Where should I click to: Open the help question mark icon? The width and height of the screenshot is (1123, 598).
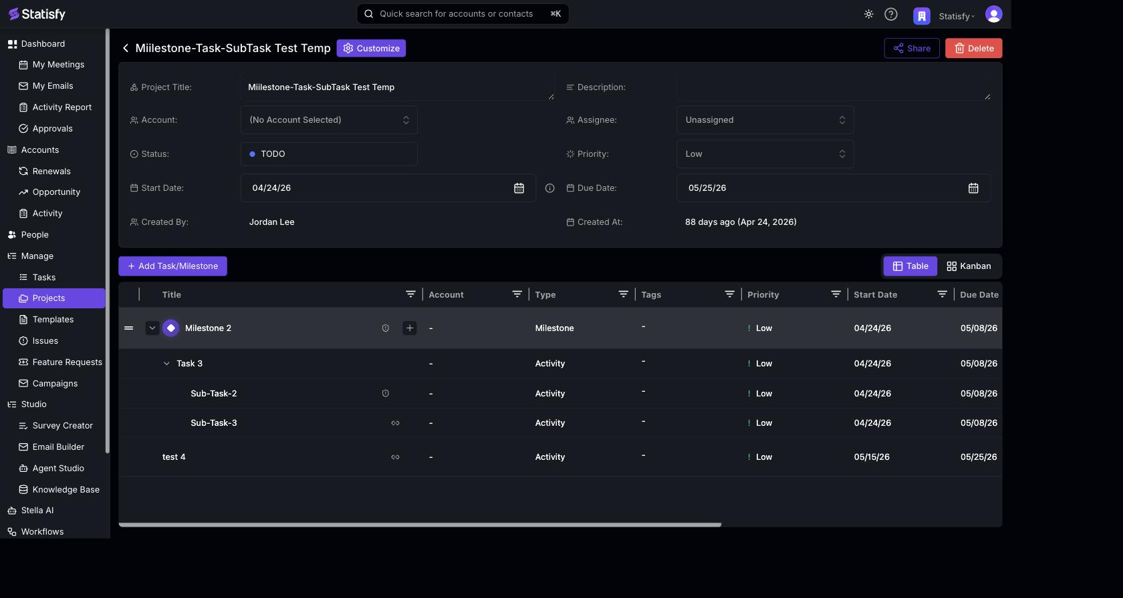tap(891, 14)
